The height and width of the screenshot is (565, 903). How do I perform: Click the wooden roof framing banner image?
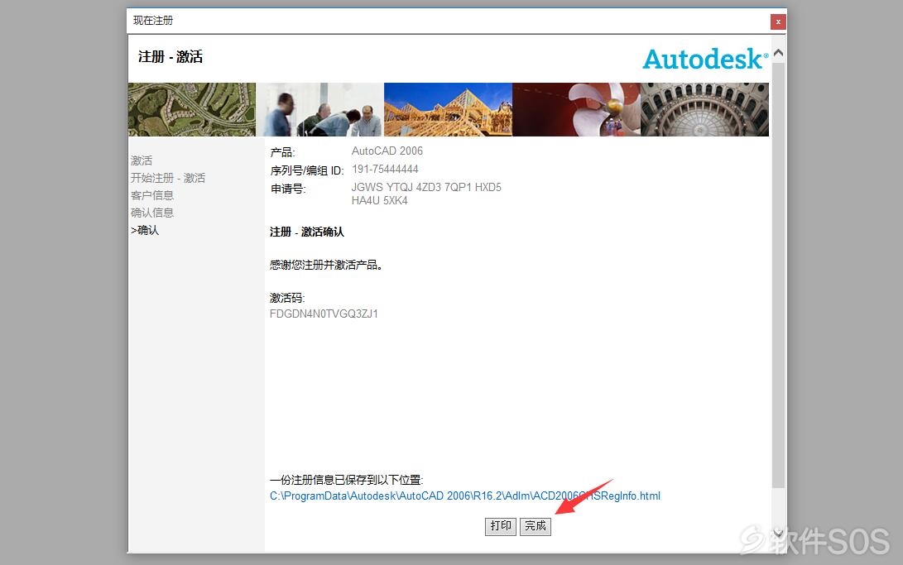pos(448,109)
